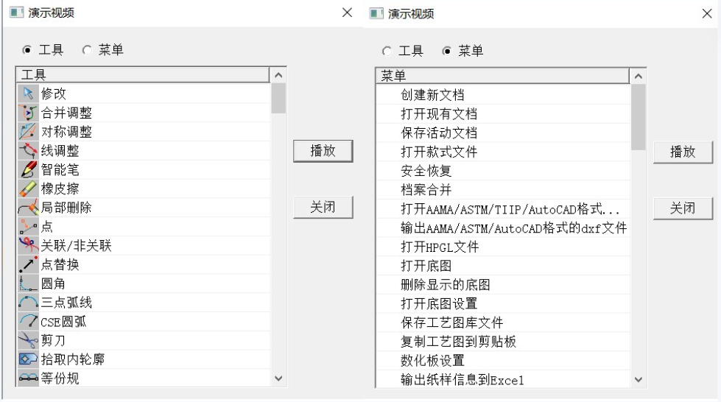This screenshot has height=402, width=721.
Task: Select 保存工艺图库文件 entry
Action: (503, 322)
